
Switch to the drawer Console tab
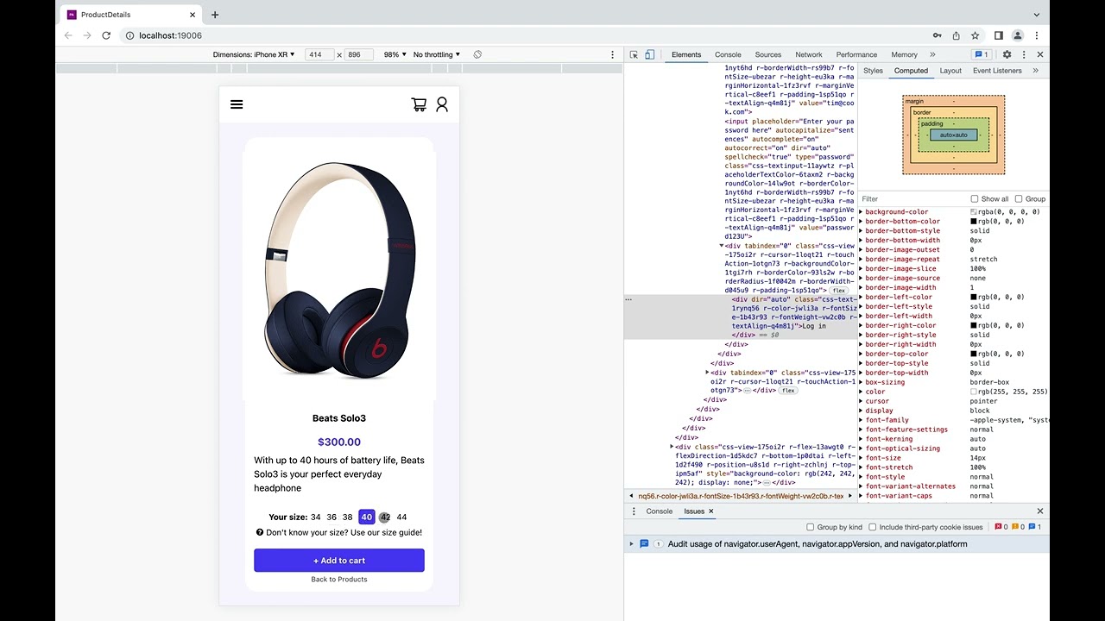coord(660,511)
